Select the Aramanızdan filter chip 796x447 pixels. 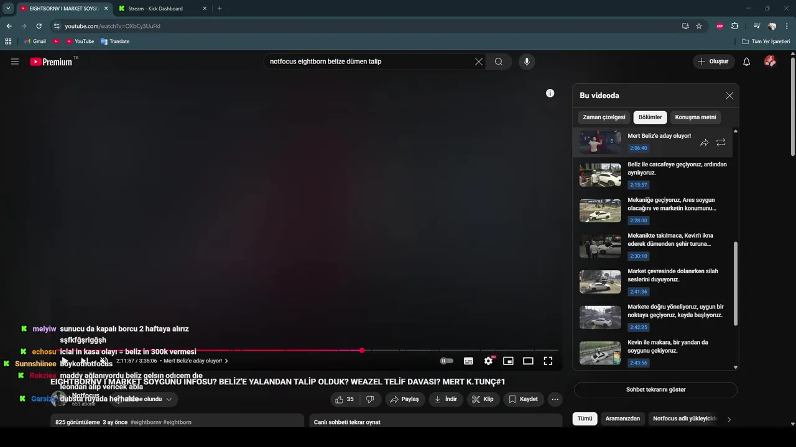point(622,418)
